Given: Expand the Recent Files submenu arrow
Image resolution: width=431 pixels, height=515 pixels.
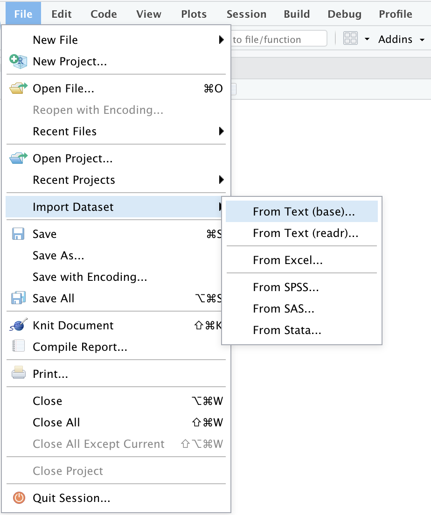Looking at the screenshot, I should (x=221, y=132).
